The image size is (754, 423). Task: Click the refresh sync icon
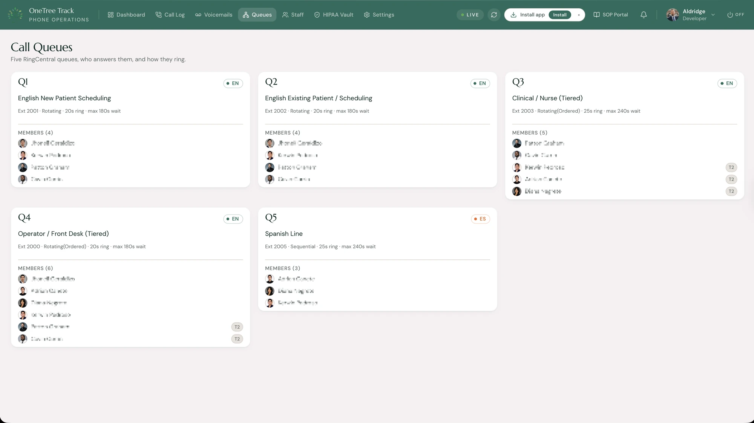coord(494,15)
